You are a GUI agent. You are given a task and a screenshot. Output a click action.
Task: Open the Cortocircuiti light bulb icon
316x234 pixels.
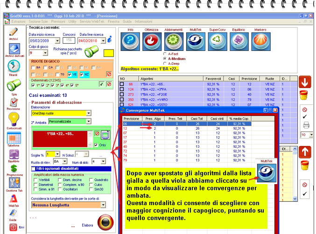point(14,119)
